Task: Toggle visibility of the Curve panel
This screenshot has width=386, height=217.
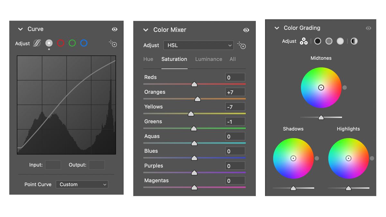Action: tap(115, 29)
